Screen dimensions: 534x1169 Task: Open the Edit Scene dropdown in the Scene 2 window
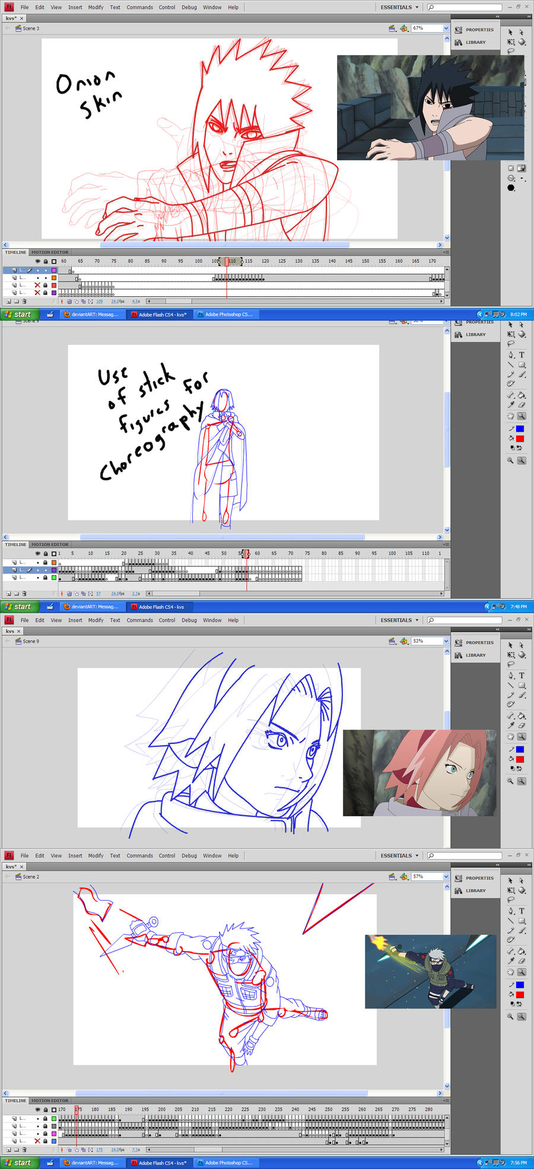392,877
